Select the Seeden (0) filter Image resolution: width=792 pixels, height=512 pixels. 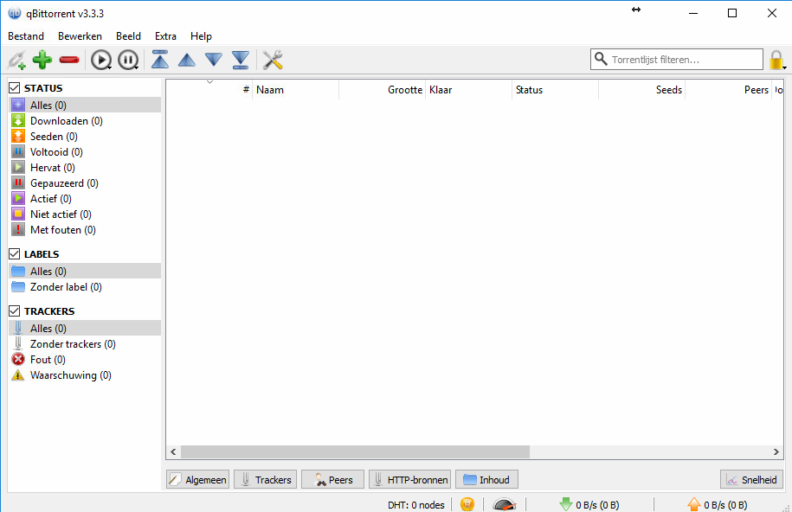coord(85,137)
